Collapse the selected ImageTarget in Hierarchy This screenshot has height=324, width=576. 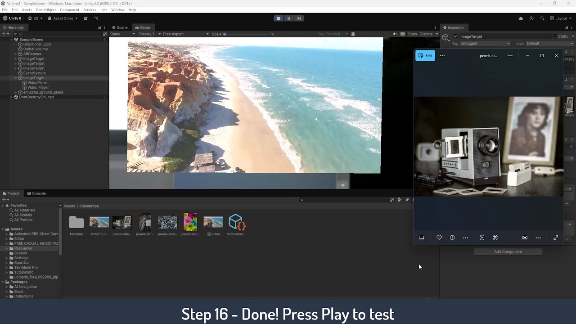[x=16, y=78]
